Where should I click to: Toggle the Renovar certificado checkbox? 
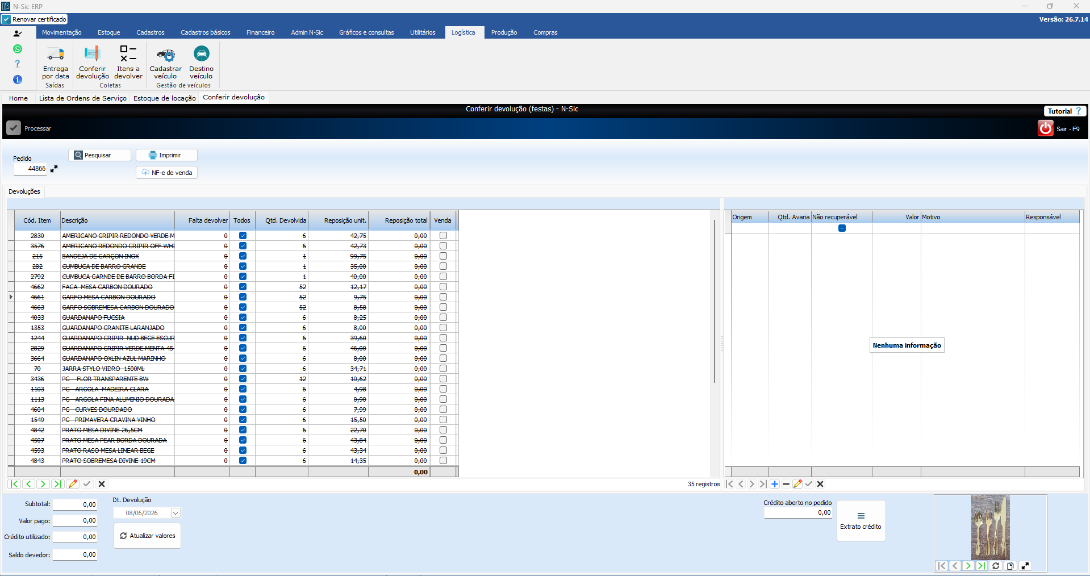coord(6,19)
